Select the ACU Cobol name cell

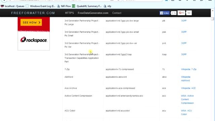[70, 111]
